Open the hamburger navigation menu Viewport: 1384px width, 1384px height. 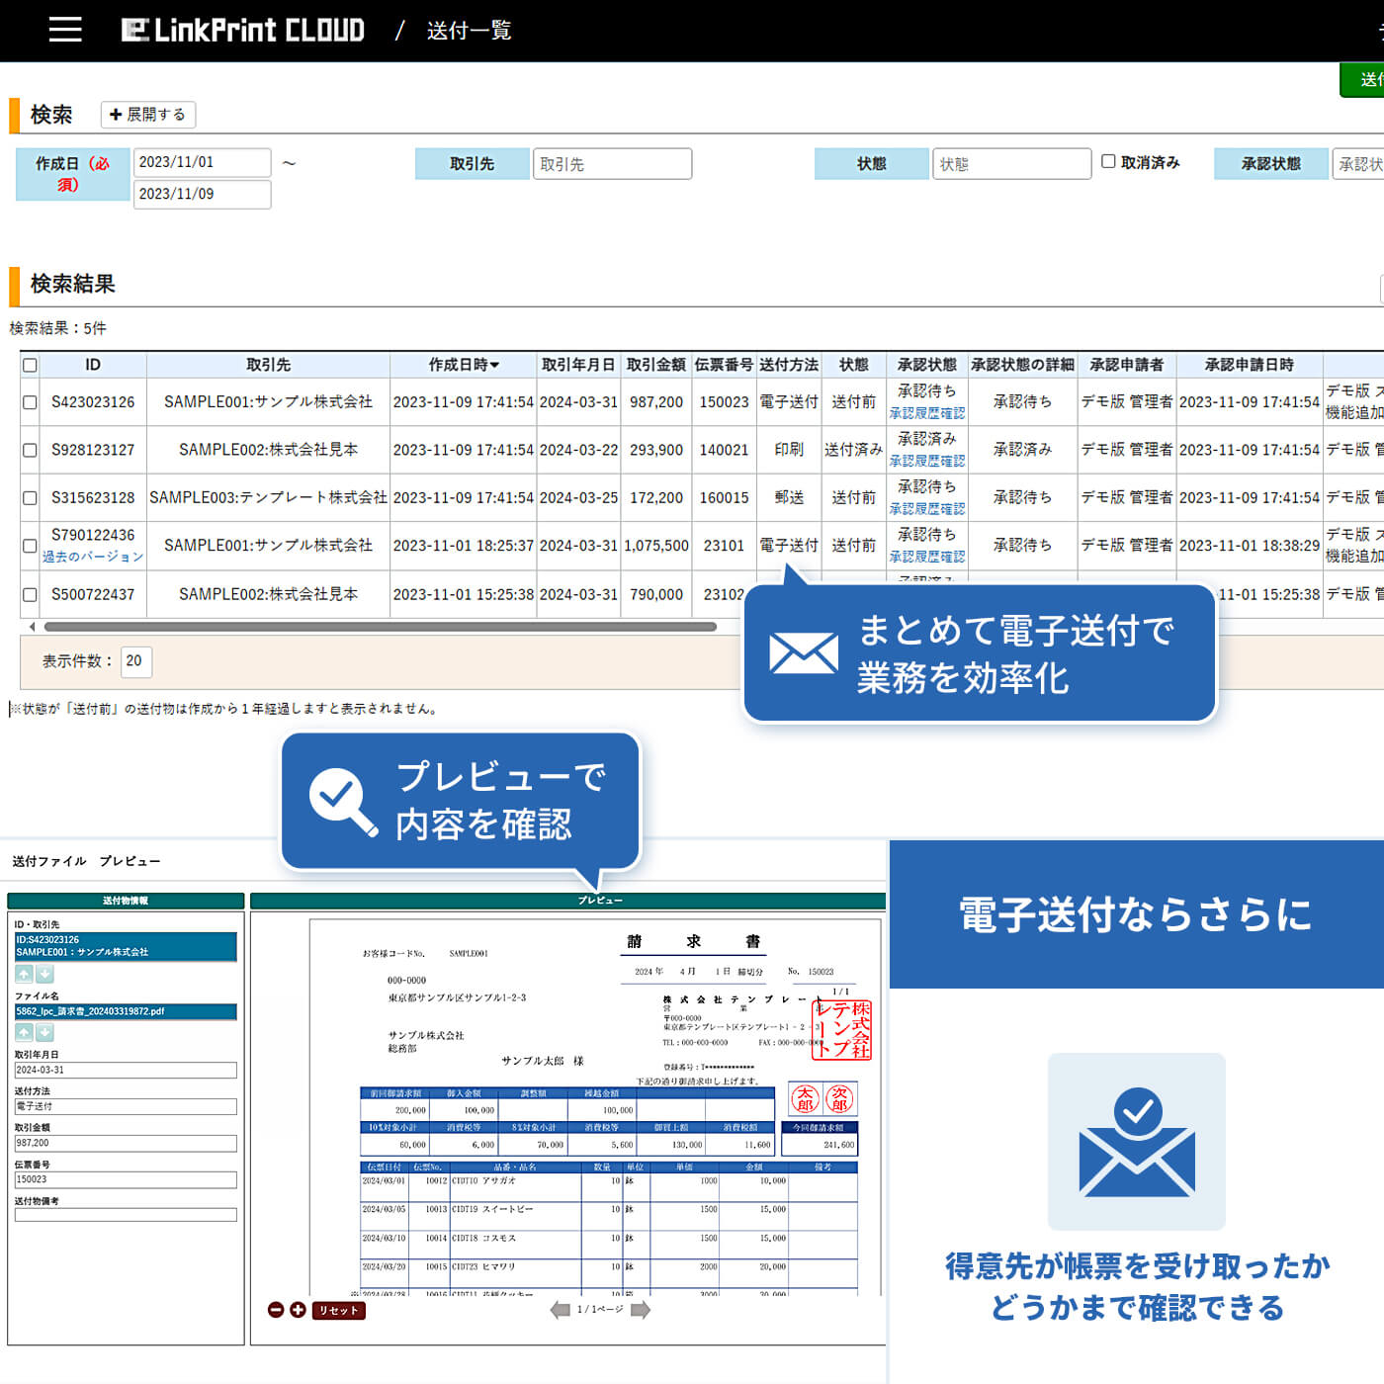point(63,29)
